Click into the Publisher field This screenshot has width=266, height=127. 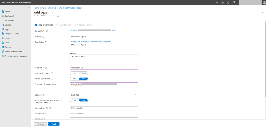coord(104,68)
